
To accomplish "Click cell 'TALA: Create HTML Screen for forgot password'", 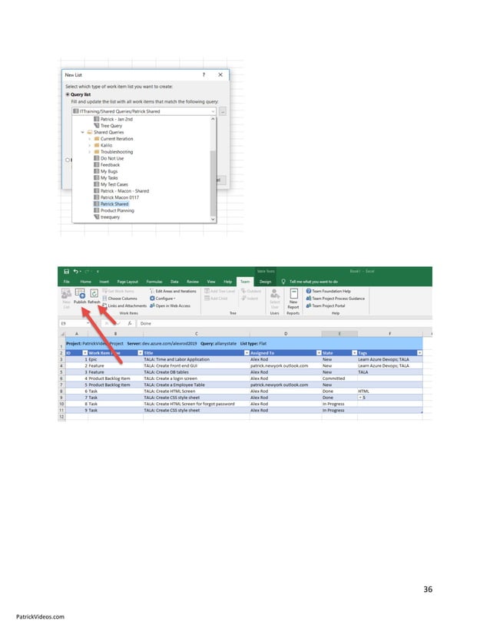I will (197, 404).
